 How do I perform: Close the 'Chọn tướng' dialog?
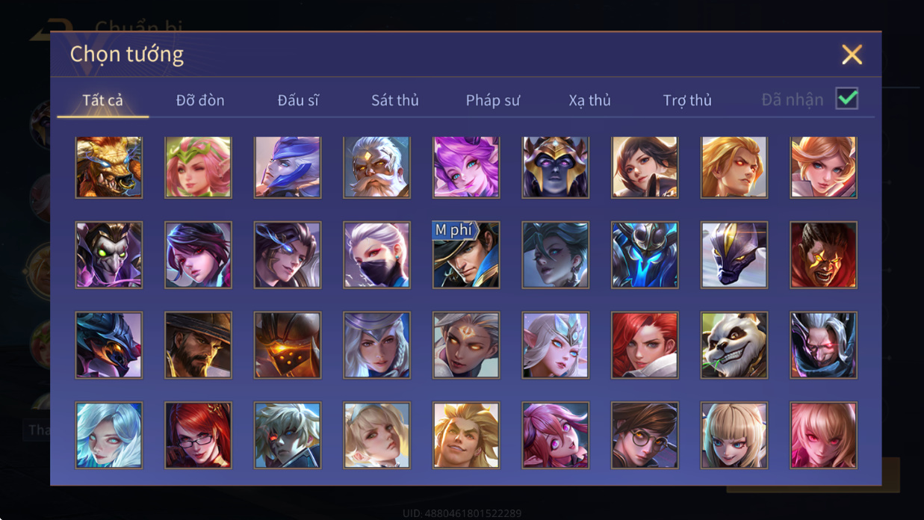pos(852,54)
